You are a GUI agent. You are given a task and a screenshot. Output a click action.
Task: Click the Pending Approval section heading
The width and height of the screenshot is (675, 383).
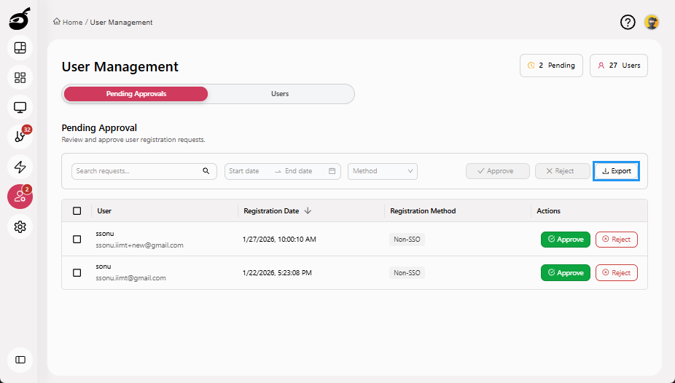click(x=99, y=127)
